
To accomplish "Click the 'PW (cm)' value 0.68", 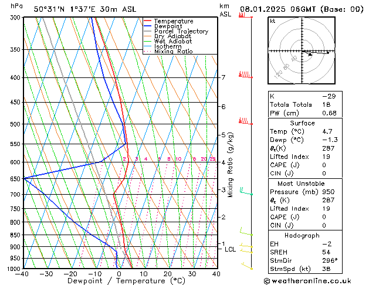I will pos(329,113).
